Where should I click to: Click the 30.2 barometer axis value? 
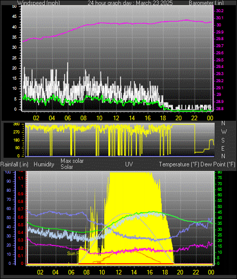pyautogui.click(x=220, y=11)
